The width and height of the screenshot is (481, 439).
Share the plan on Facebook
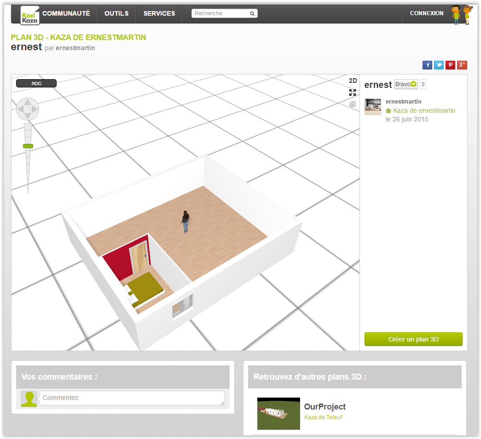(x=428, y=65)
